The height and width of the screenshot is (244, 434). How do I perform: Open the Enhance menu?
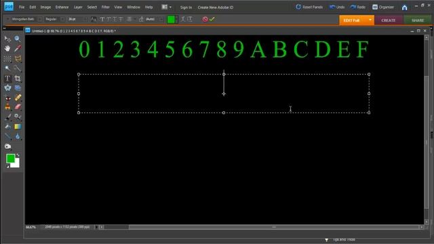pyautogui.click(x=62, y=7)
